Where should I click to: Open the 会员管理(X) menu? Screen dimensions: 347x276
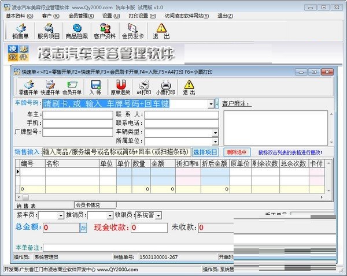[81, 16]
